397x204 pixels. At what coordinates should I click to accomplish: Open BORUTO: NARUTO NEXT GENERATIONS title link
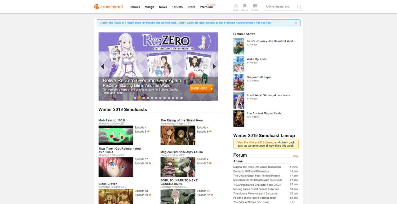pos(179,182)
